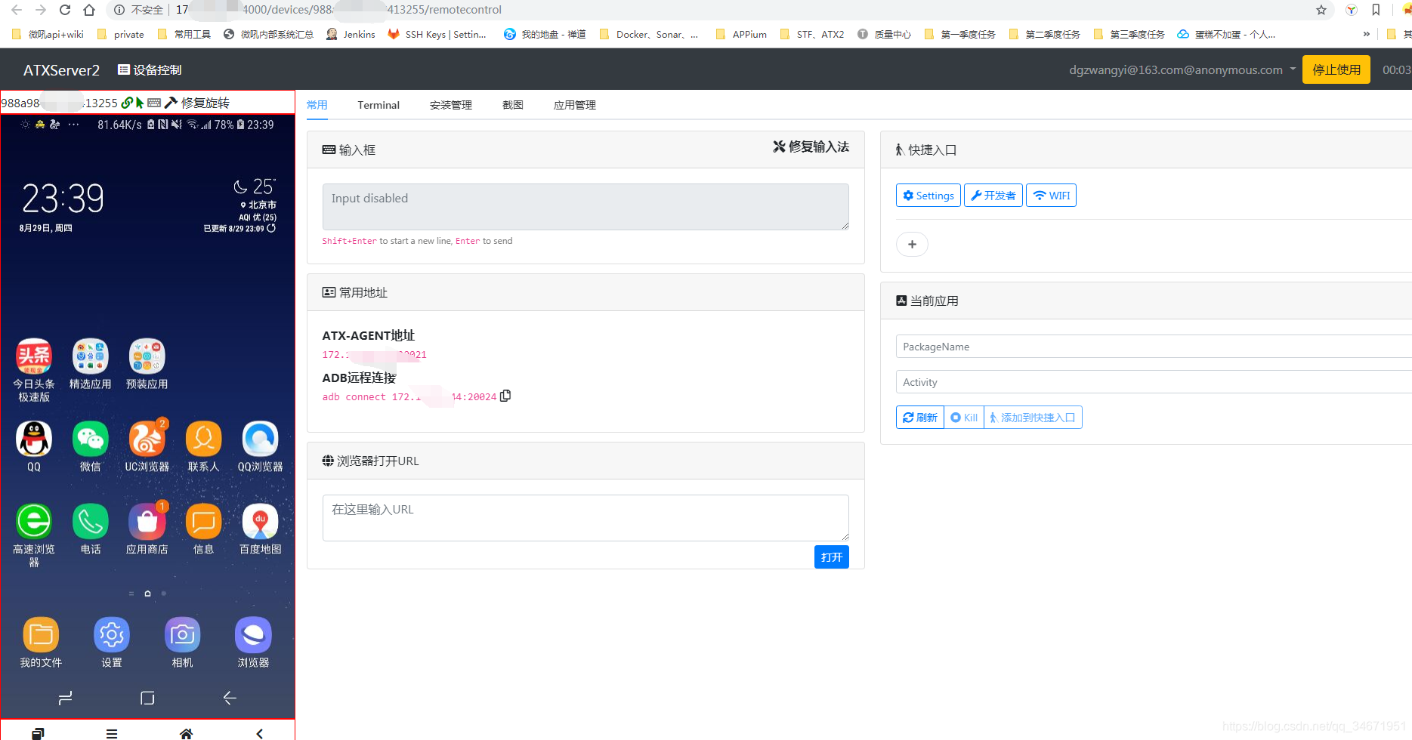Expand hidden bookmarks with the chevron
The image size is (1412, 740).
1367,33
